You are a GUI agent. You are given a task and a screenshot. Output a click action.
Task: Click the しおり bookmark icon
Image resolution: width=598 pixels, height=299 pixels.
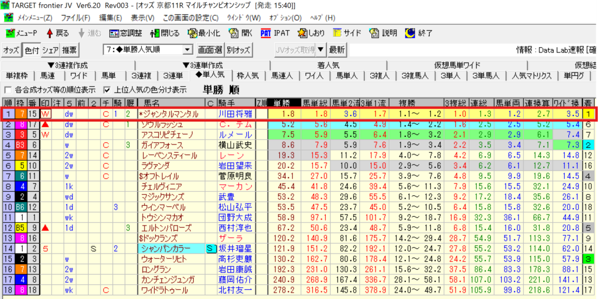(x=311, y=33)
